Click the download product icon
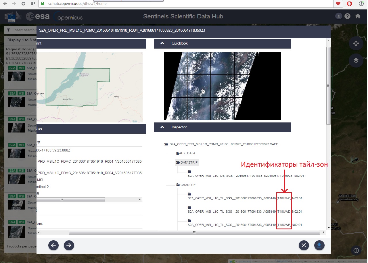Image resolution: width=368 pixels, height=263 pixels. coord(319,245)
